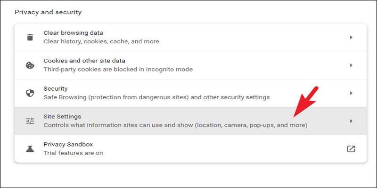Click 'Trial features are on' text
Viewport: 377px width, 188px height.
coord(73,153)
